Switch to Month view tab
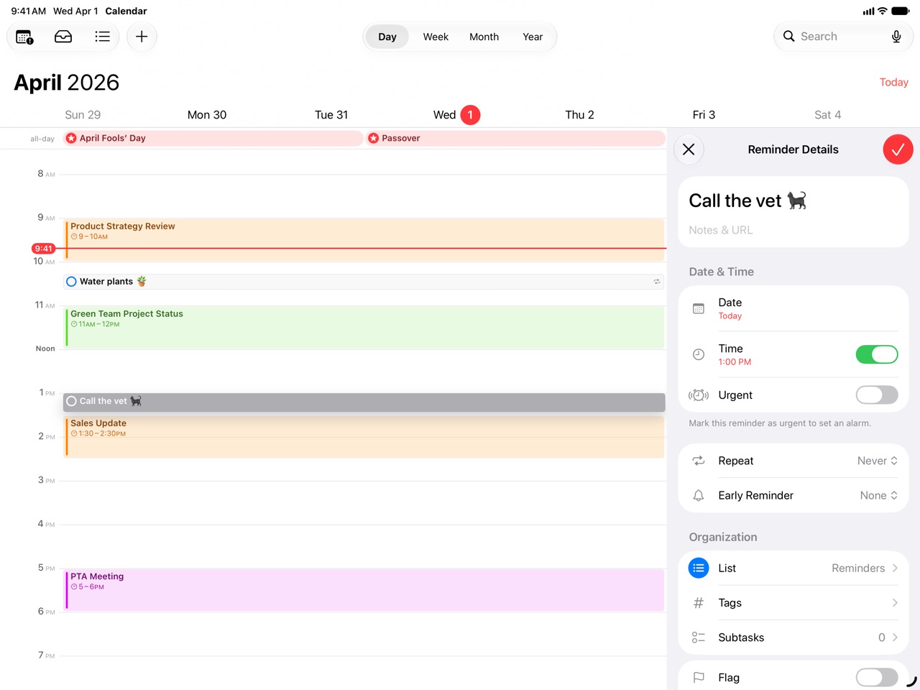The width and height of the screenshot is (920, 690). [x=484, y=37]
